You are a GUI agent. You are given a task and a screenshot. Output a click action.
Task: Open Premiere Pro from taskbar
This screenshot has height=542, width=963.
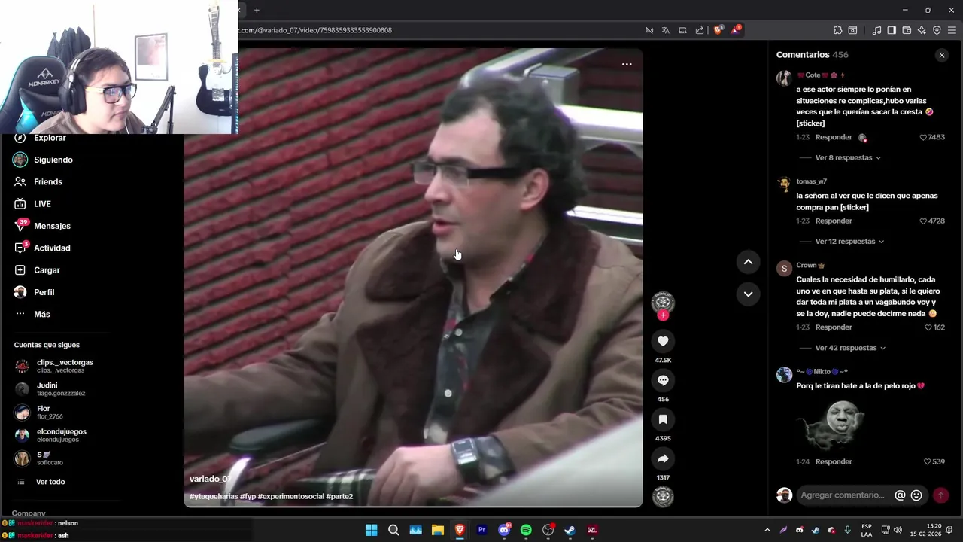[482, 530]
